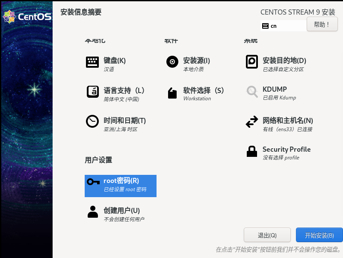
Task: Open the software selection package icon
Action: tap(172, 93)
